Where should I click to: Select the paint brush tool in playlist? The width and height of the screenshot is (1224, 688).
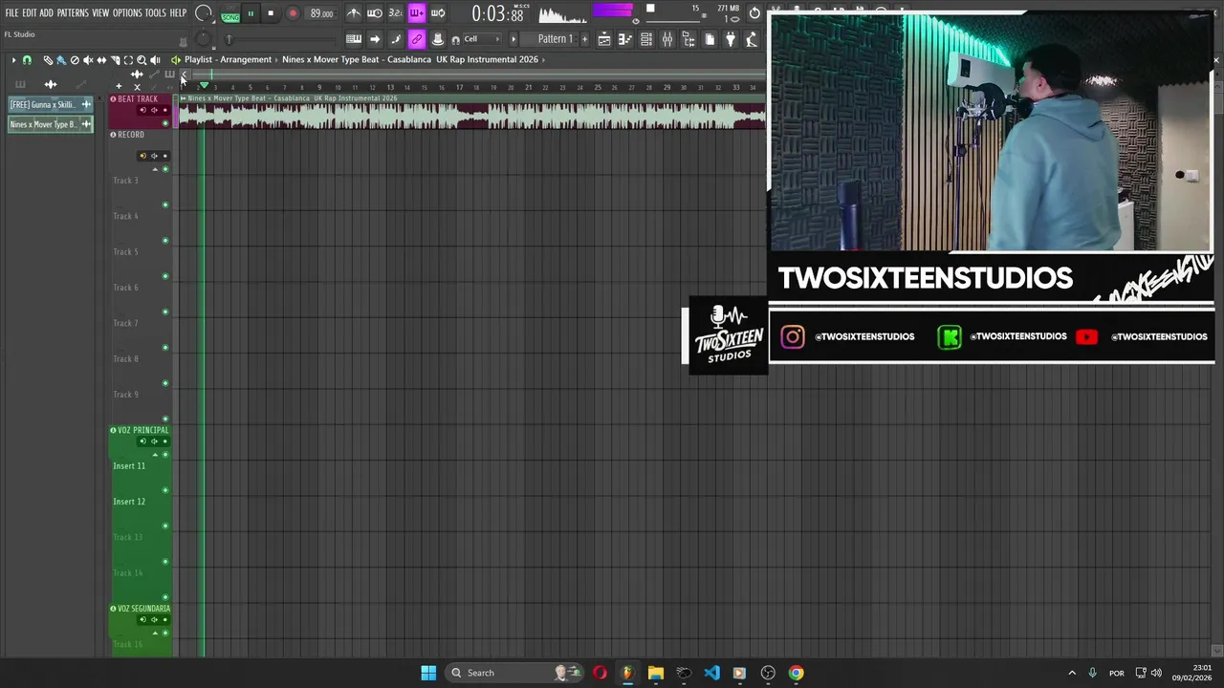pos(61,60)
